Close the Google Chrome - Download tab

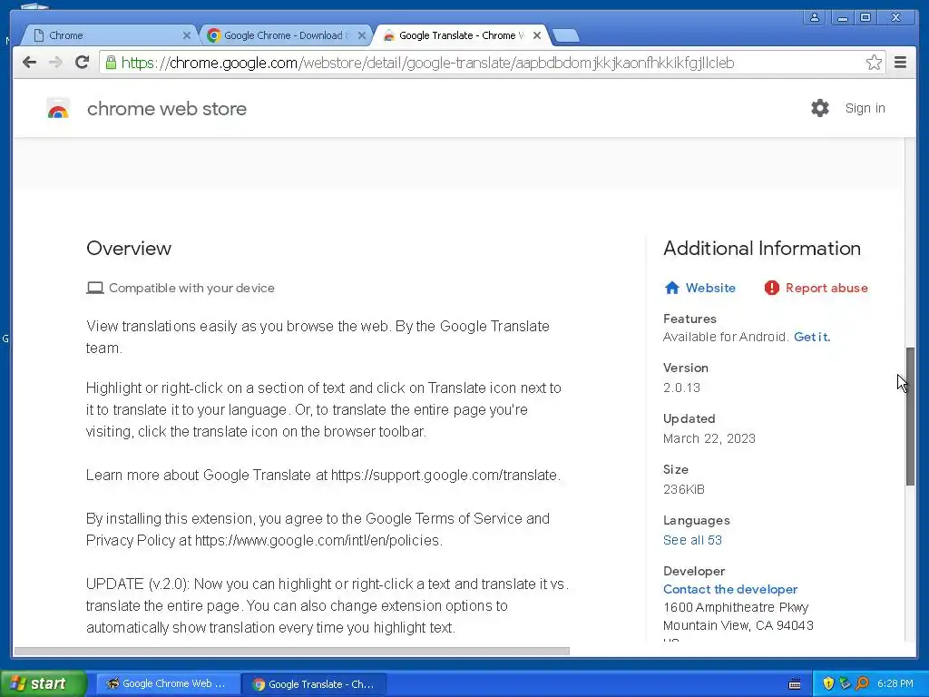(x=362, y=35)
